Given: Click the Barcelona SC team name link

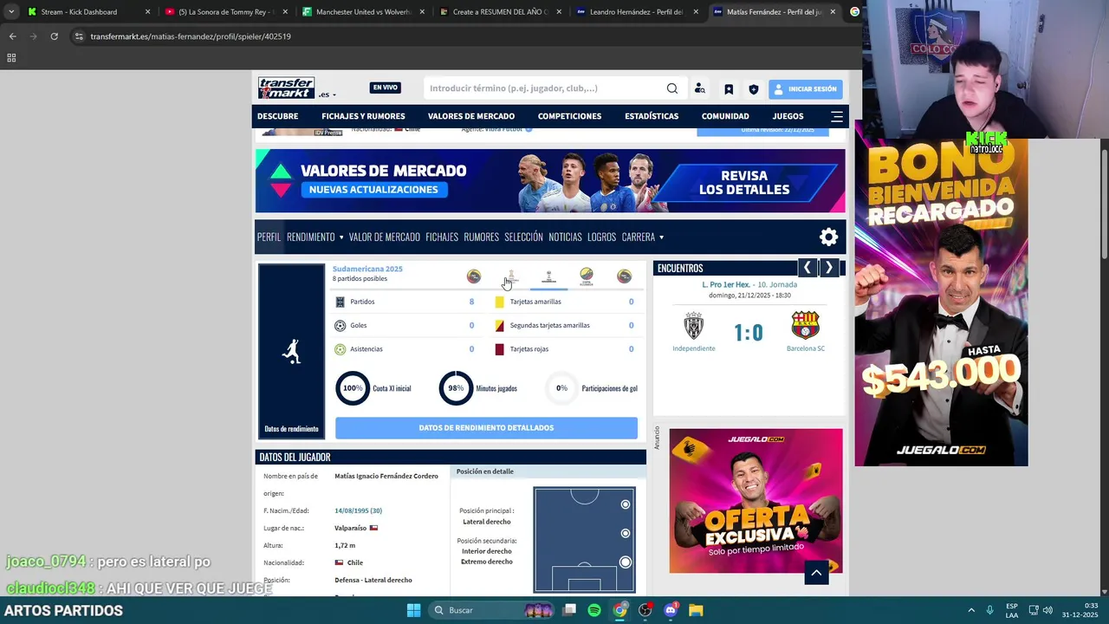Looking at the screenshot, I should click(x=806, y=348).
